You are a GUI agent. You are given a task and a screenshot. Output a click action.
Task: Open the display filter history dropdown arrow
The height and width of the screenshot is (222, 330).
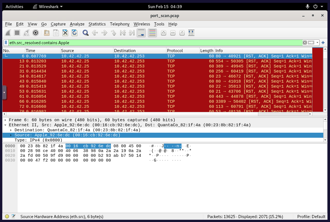pyautogui.click(x=317, y=43)
